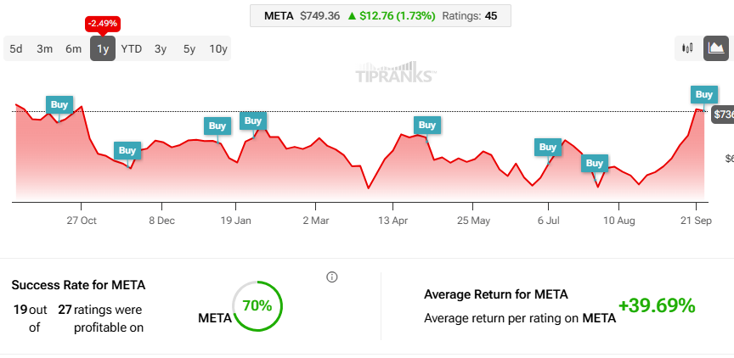734x358 pixels.
Task: Select the 5d time range
Action: 16,48
